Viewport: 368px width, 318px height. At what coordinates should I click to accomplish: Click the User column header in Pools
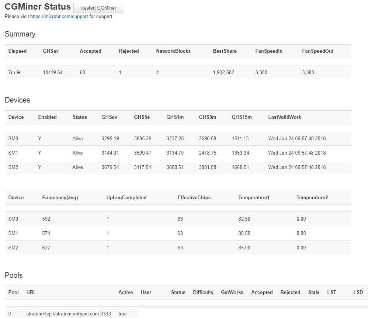click(146, 293)
